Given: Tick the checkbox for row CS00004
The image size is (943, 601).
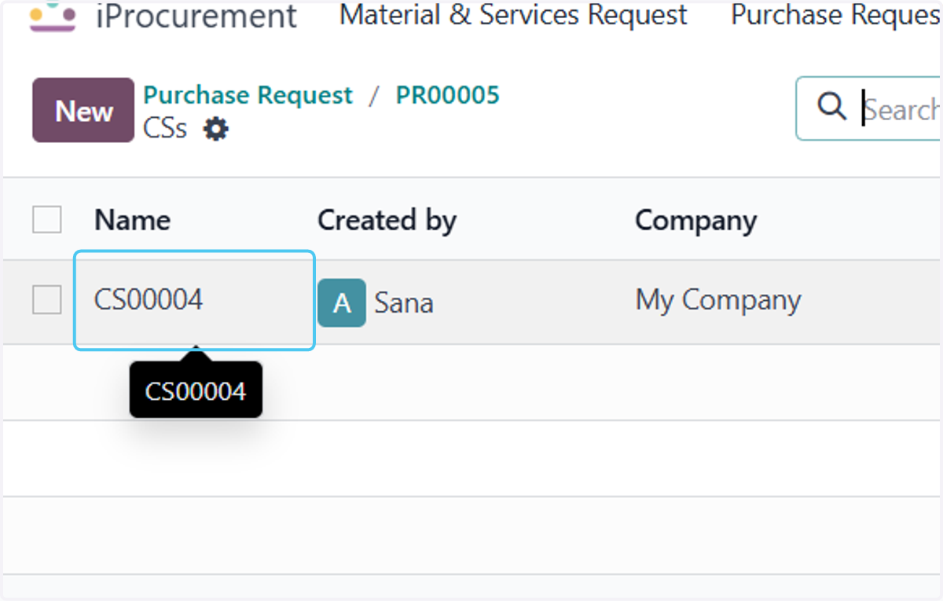Looking at the screenshot, I should tap(47, 299).
